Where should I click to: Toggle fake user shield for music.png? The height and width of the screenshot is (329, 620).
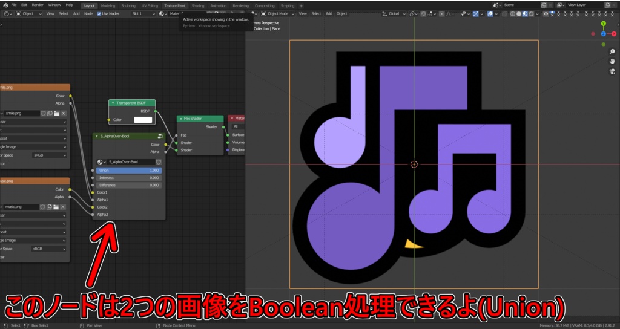click(x=43, y=207)
